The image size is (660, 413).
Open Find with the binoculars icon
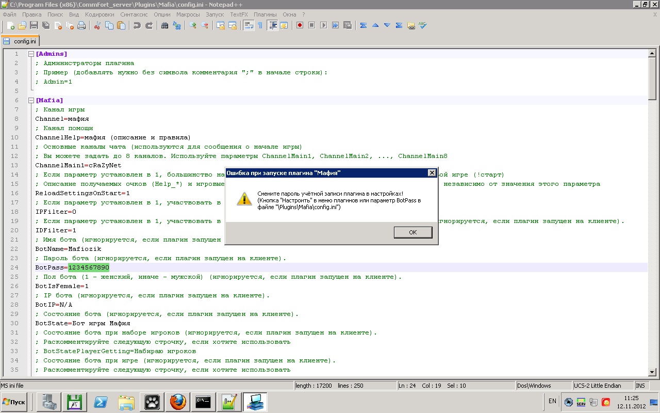point(164,25)
